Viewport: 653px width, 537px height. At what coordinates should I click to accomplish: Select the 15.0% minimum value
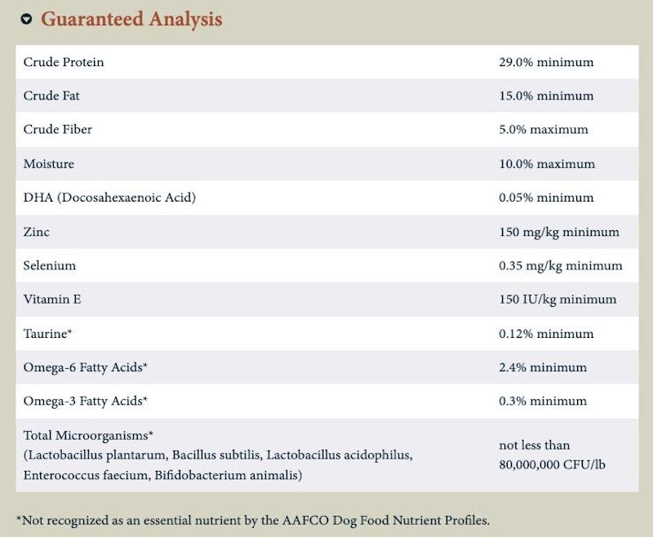pyautogui.click(x=546, y=95)
